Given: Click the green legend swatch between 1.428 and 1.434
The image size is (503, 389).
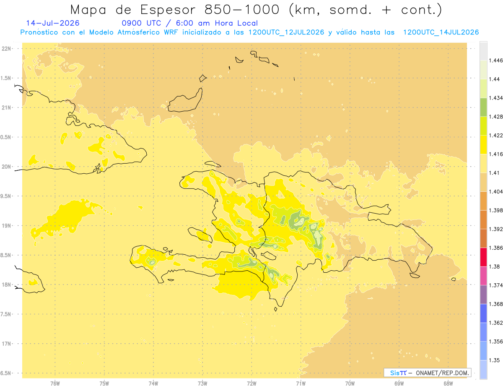Looking at the screenshot, I should pyautogui.click(x=483, y=107).
